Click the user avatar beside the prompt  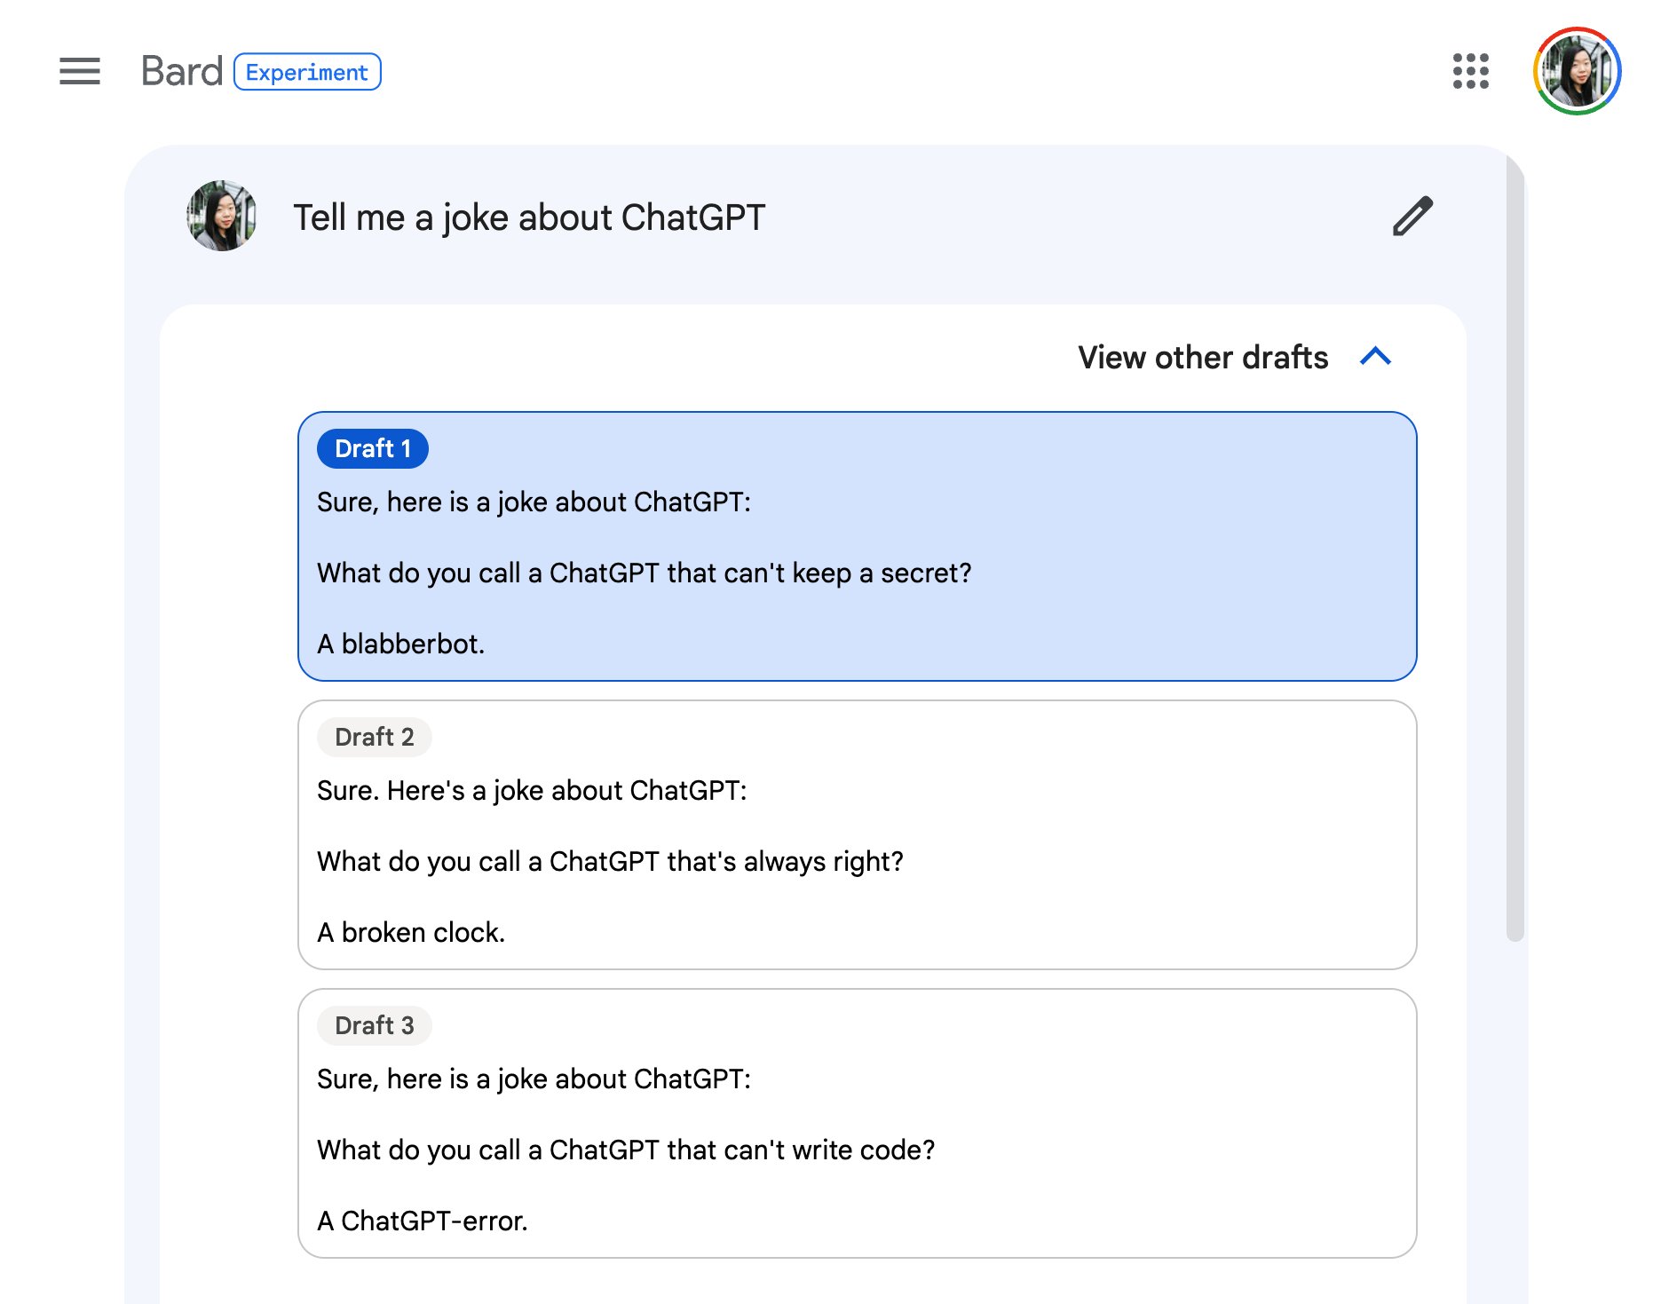tap(222, 216)
